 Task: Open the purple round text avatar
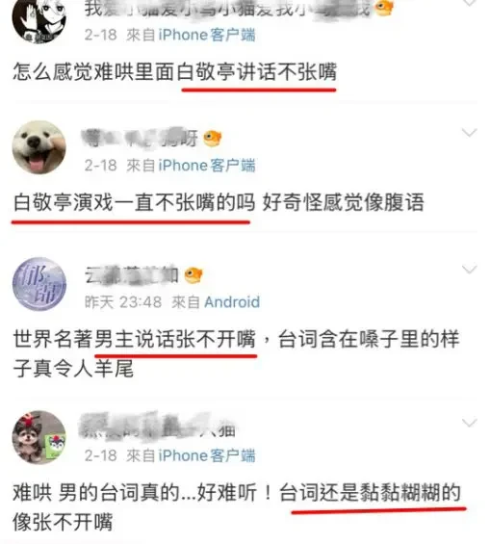pos(39,284)
